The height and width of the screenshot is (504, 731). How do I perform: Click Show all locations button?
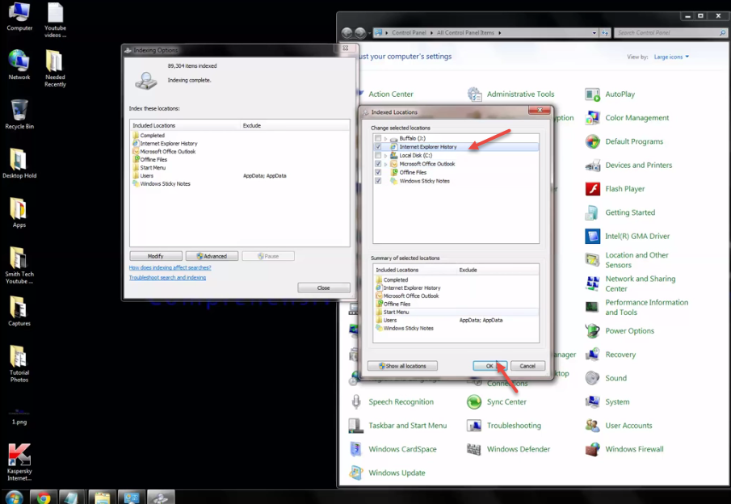point(402,366)
